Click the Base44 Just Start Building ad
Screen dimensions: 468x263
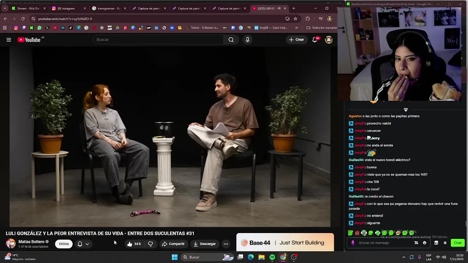coord(285,243)
